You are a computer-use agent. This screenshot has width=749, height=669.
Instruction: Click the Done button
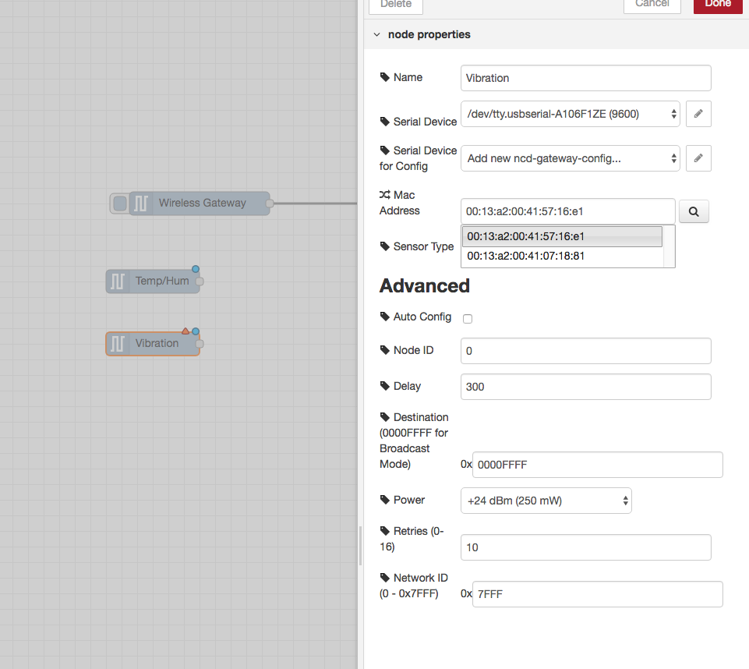pyautogui.click(x=718, y=5)
